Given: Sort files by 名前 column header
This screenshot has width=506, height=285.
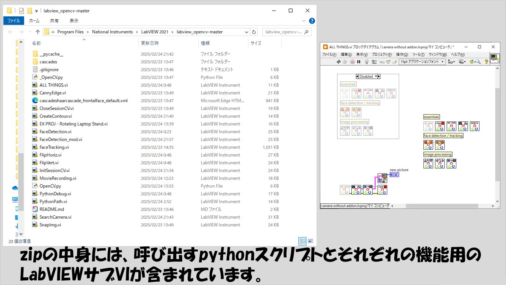Looking at the screenshot, I should pyautogui.click(x=36, y=43).
